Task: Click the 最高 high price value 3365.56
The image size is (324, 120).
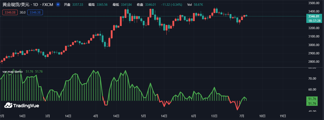Action: point(102,5)
